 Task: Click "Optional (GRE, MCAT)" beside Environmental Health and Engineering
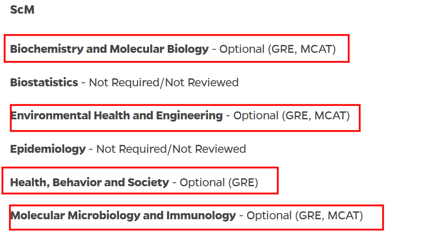click(x=292, y=116)
